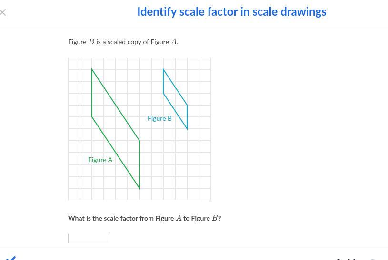Click the italic B in the question
The image size is (388, 260).
(x=215, y=218)
